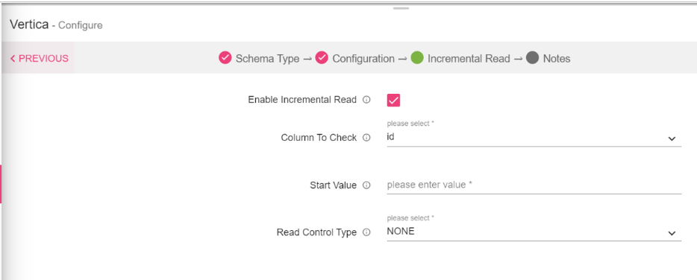The width and height of the screenshot is (697, 280).
Task: Click the panel drag handle at top
Action: [x=401, y=8]
